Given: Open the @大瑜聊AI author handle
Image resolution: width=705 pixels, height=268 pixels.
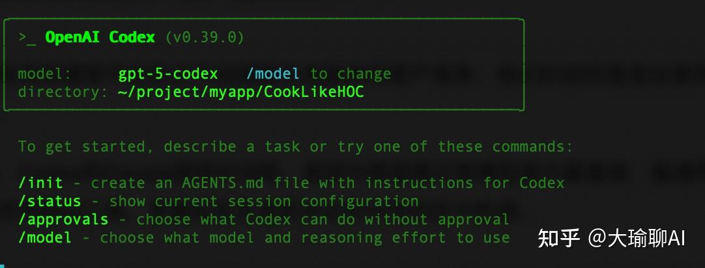Looking at the screenshot, I should pyautogui.click(x=637, y=239).
